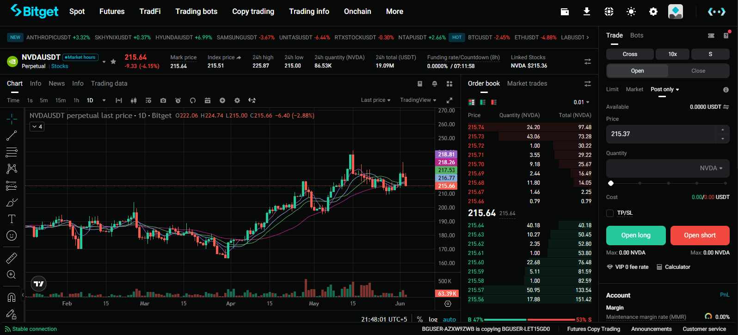Viewport: 738px width, 335px height.
Task: Click the buy/sell ratio bar
Action: coord(529,320)
